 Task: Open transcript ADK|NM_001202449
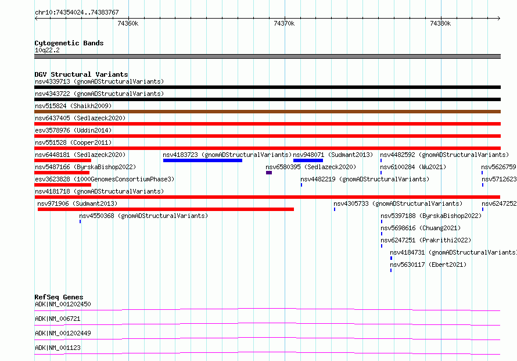(x=63, y=333)
